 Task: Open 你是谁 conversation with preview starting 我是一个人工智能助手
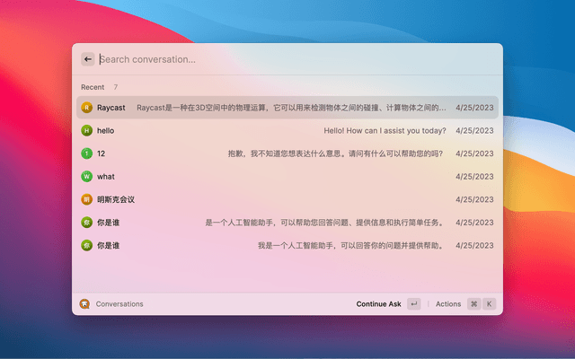(x=350, y=245)
